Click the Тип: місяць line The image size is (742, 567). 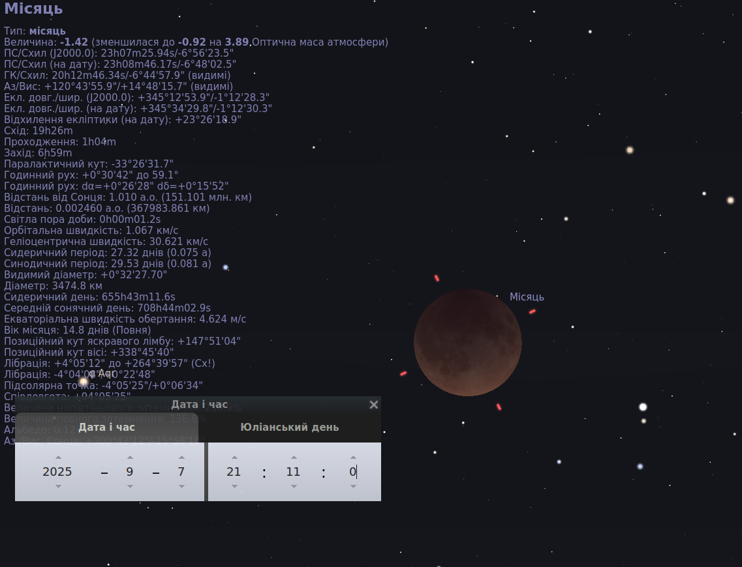[35, 31]
